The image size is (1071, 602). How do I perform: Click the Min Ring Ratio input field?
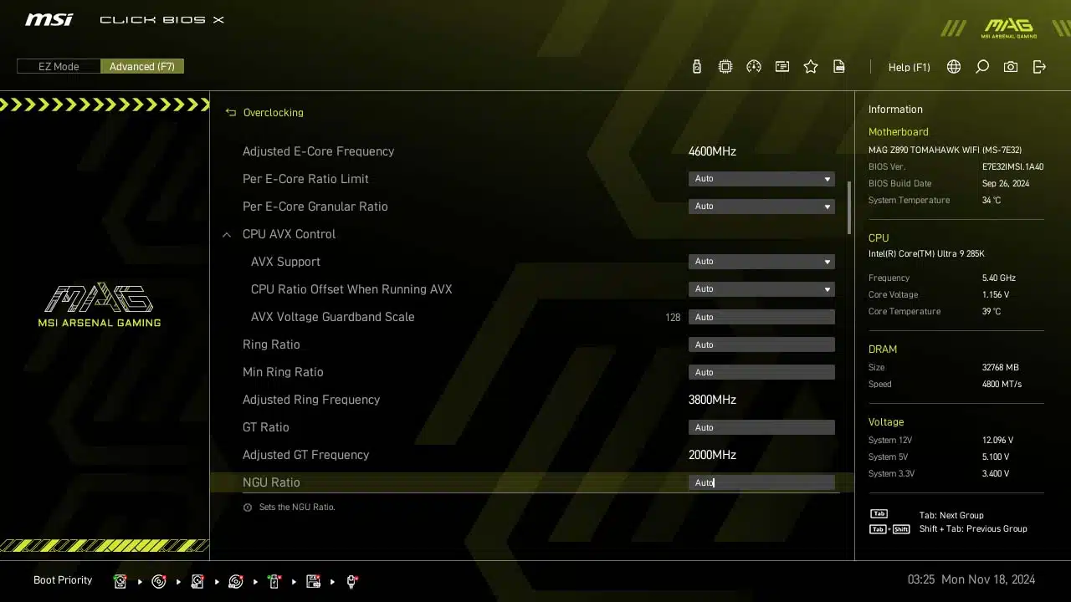[x=761, y=372]
